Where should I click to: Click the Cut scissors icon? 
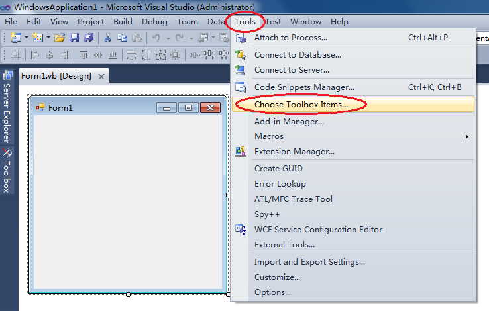(x=107, y=38)
